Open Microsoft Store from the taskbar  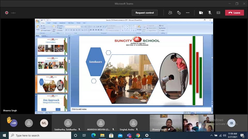coord(111,135)
